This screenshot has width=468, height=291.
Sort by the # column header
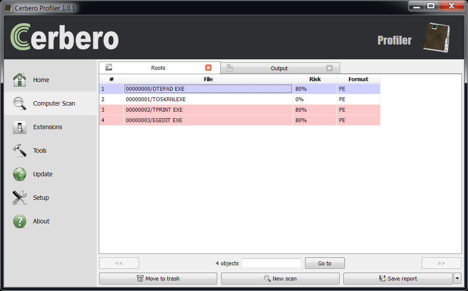pyautogui.click(x=111, y=79)
